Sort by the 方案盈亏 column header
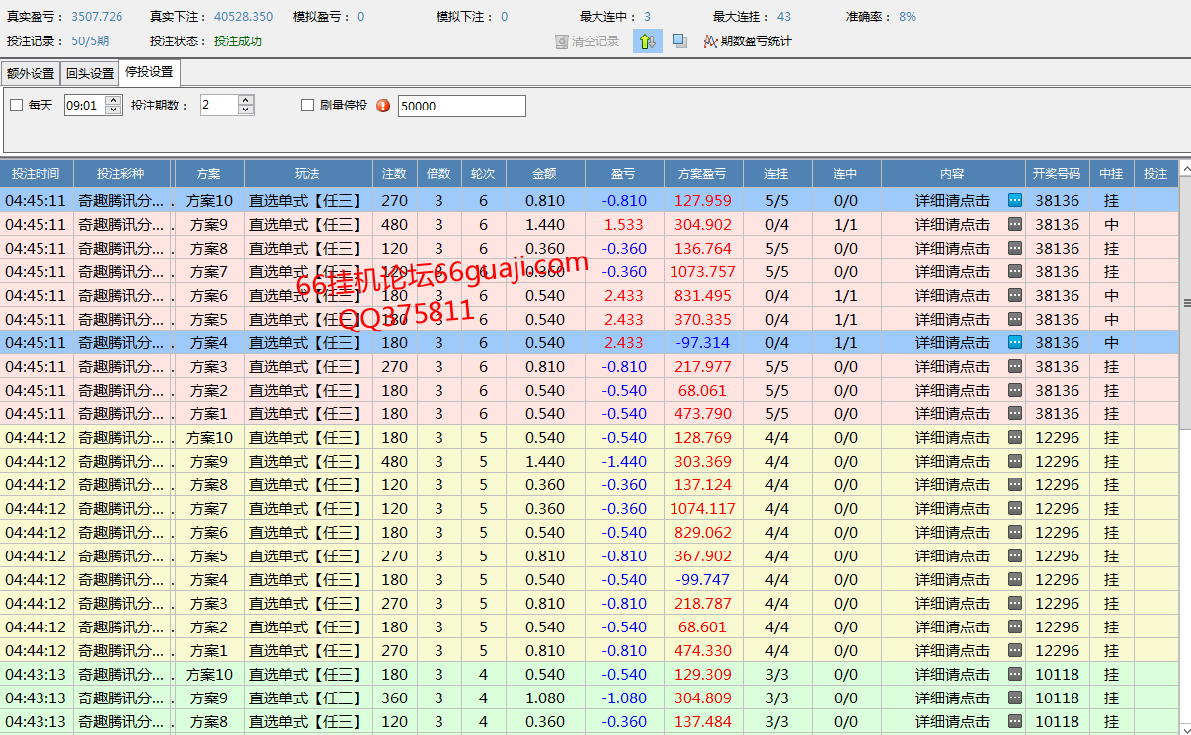 (703, 173)
